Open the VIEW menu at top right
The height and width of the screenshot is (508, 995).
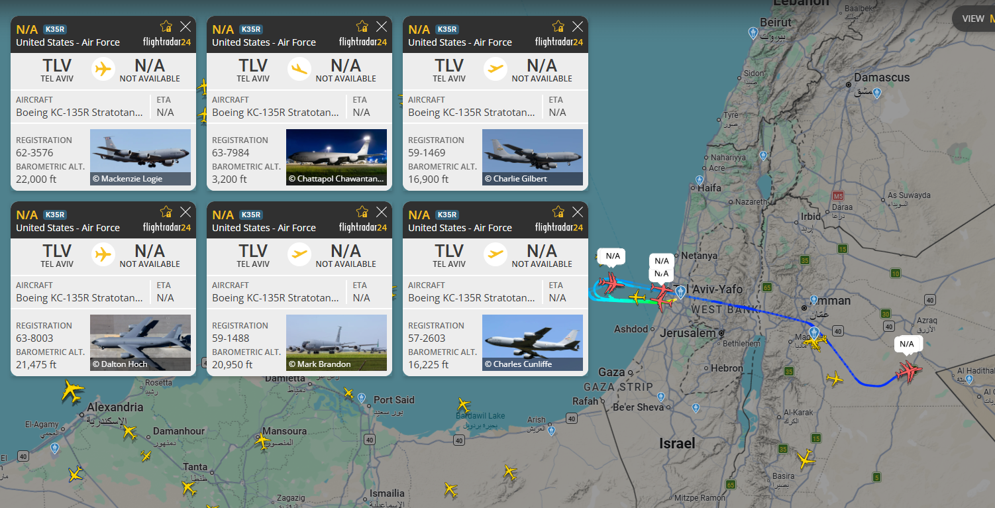click(974, 19)
